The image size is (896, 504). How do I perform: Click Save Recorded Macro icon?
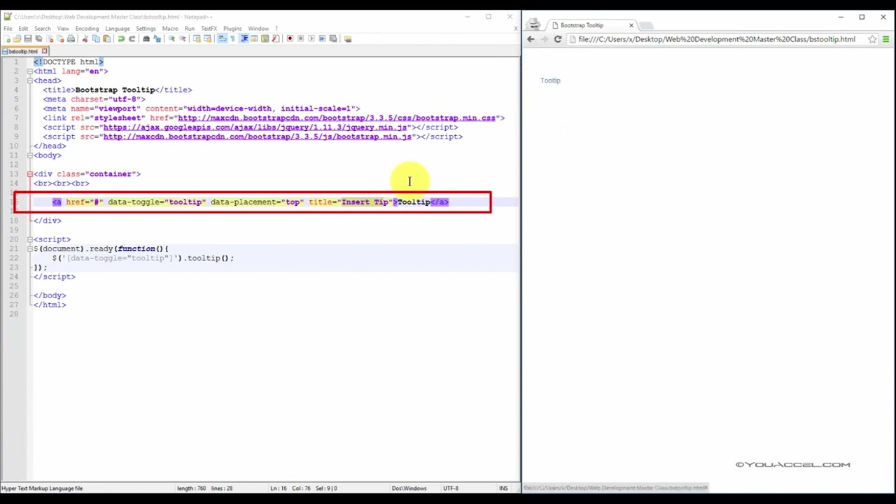click(x=334, y=38)
